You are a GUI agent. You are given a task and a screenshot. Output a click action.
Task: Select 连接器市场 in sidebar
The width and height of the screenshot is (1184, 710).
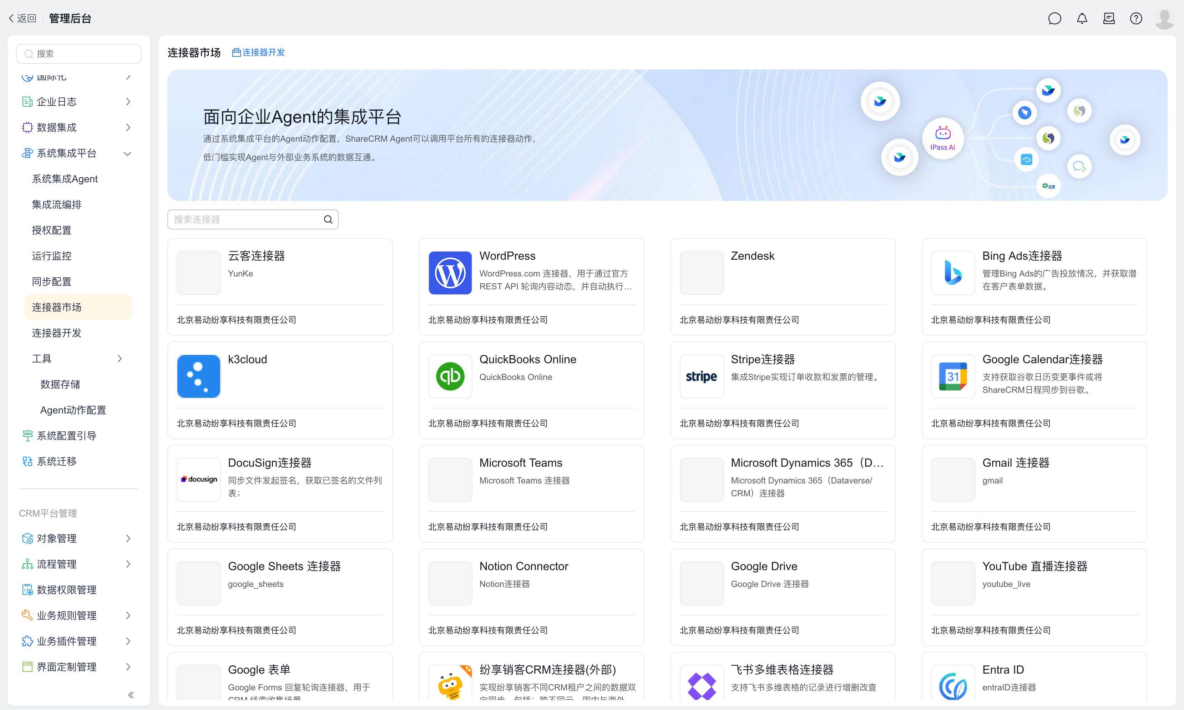pos(78,307)
